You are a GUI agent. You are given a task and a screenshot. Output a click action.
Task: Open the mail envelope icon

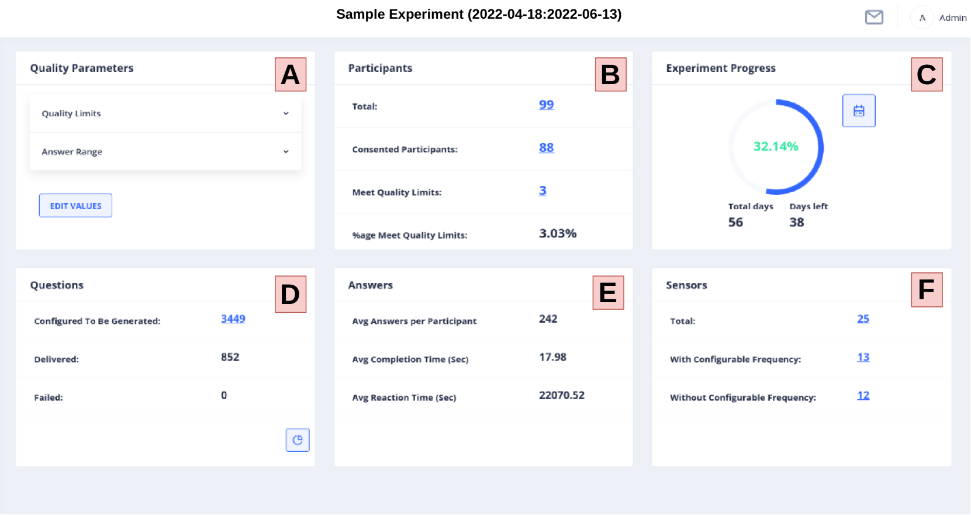pyautogui.click(x=874, y=18)
